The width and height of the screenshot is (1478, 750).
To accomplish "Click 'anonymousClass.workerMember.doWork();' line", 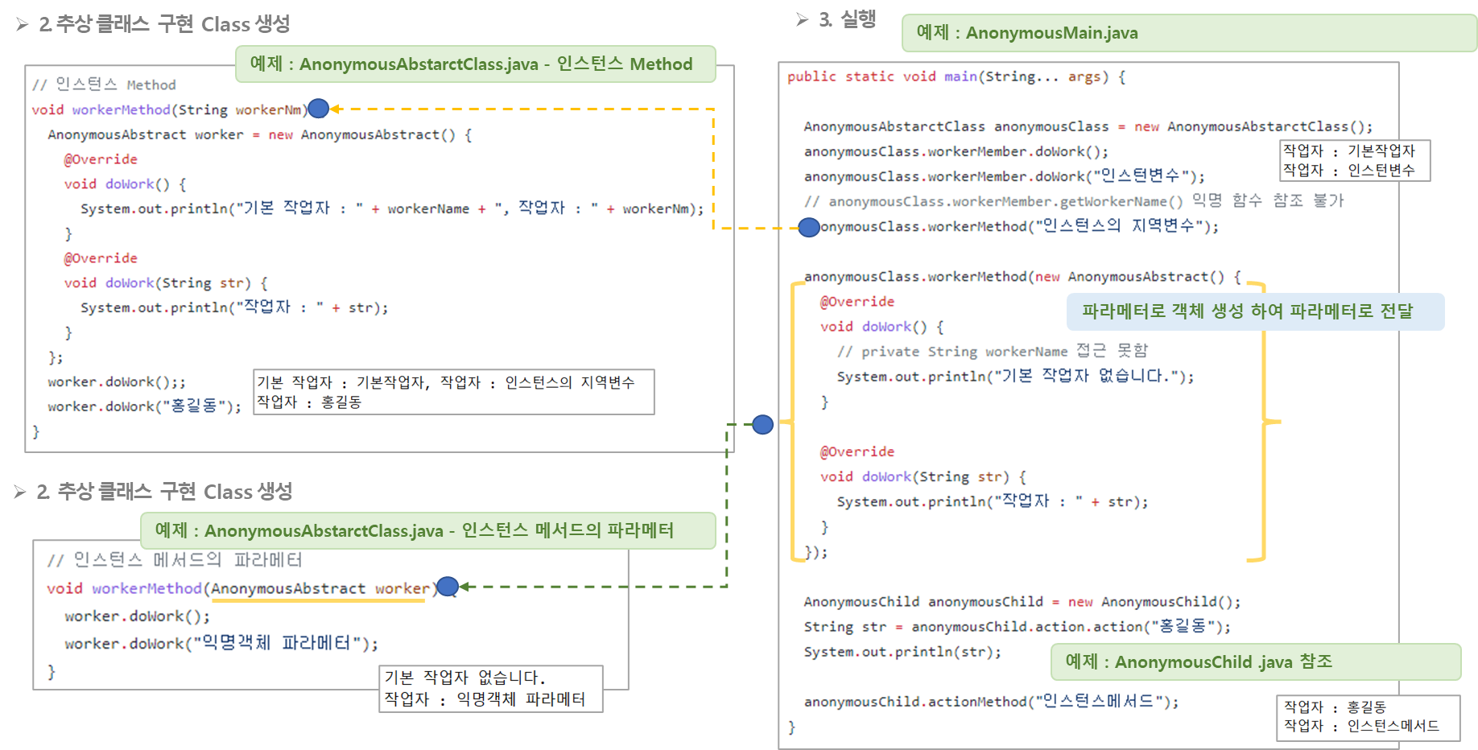I will coord(956,151).
